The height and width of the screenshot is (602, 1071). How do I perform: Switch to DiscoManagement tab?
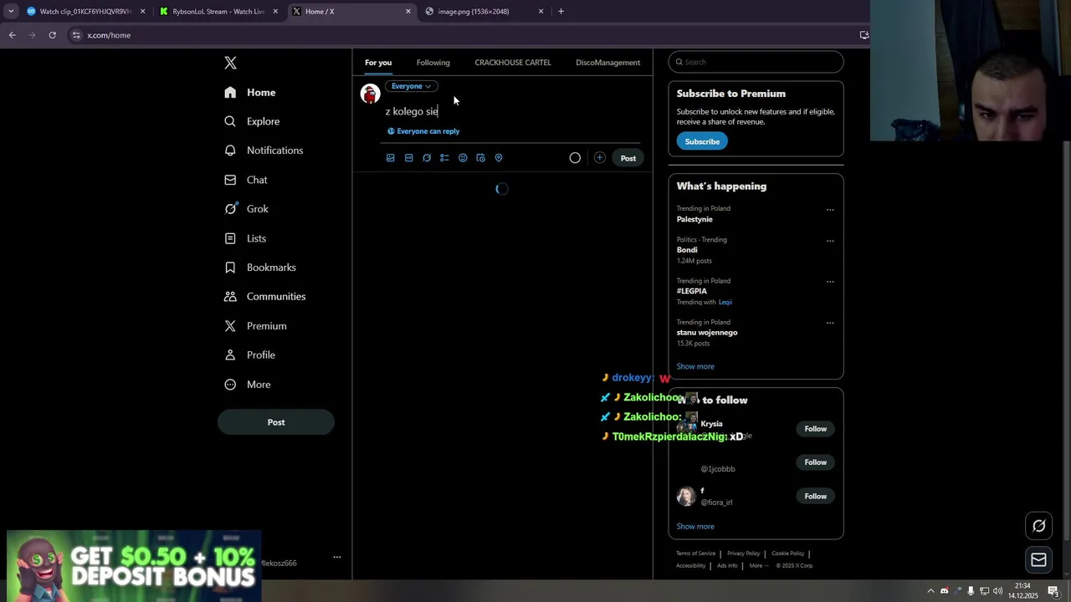pos(608,63)
